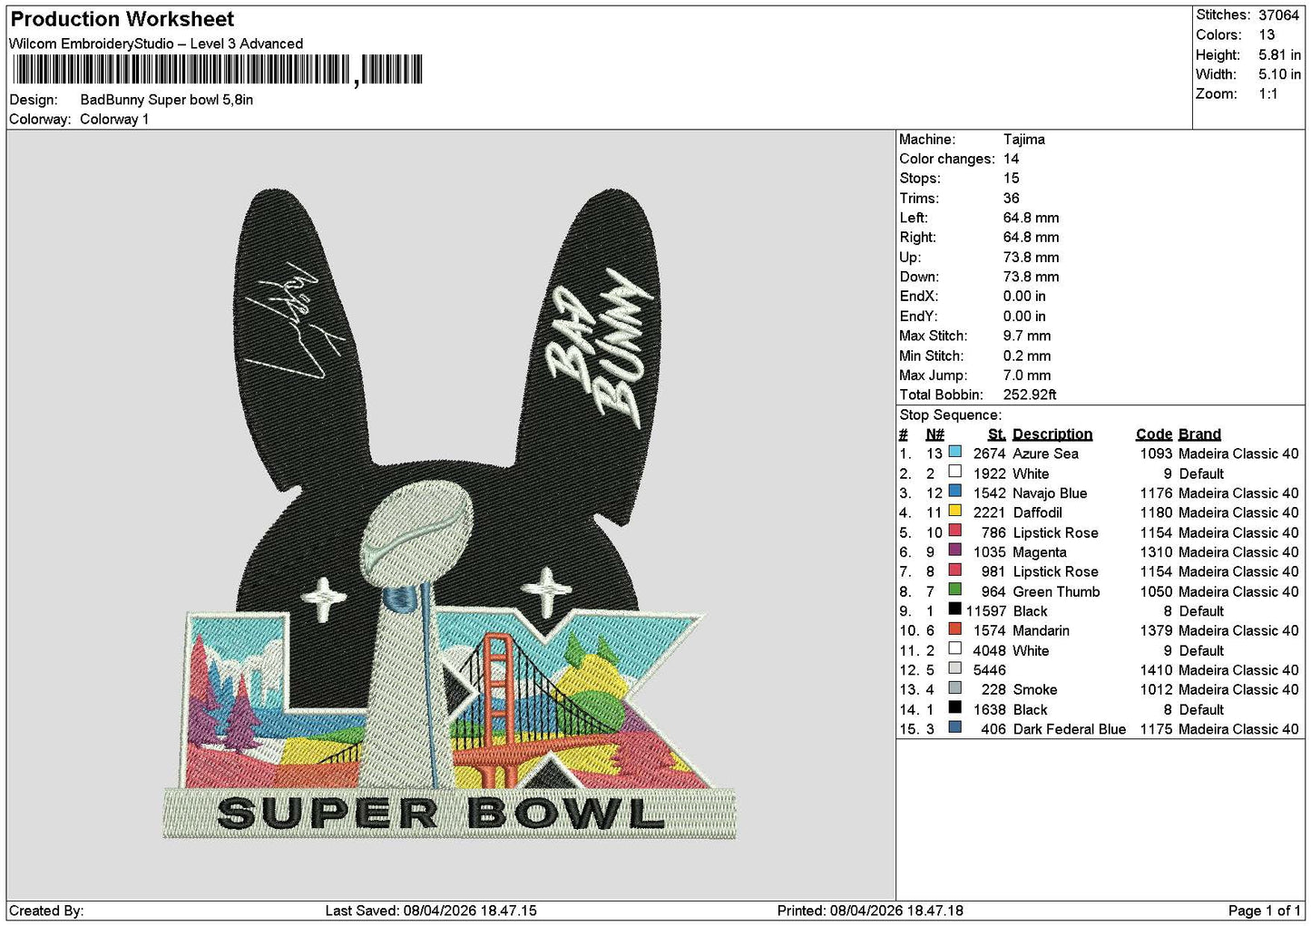Click the black swatch in row 9

954,609
